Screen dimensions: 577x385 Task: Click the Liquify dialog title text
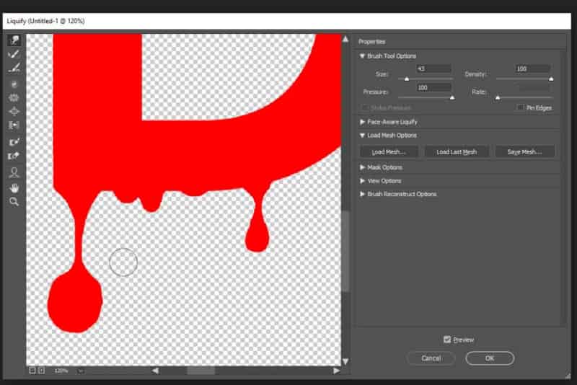45,21
